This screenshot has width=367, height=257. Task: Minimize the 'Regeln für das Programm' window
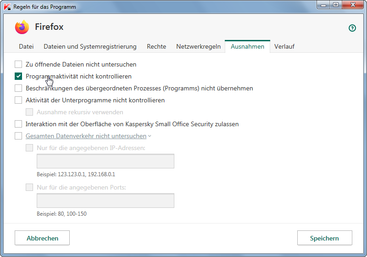click(x=323, y=5)
